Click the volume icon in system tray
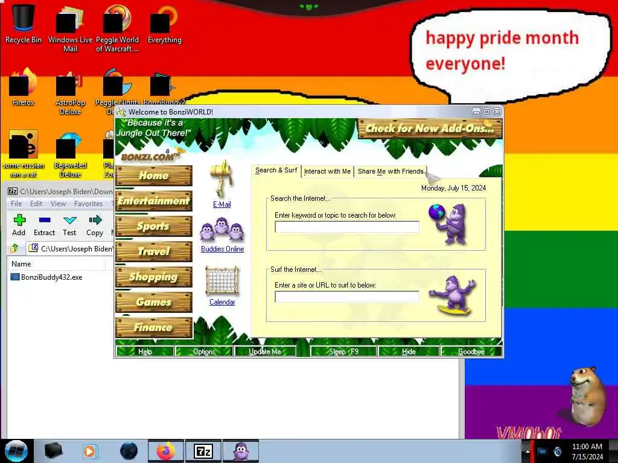The width and height of the screenshot is (618, 463). 557,451
